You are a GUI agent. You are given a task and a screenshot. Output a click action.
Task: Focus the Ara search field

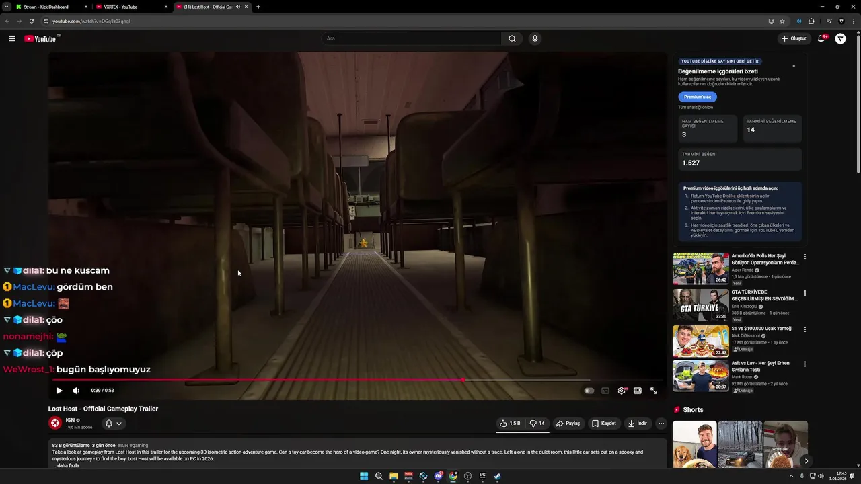(x=412, y=38)
